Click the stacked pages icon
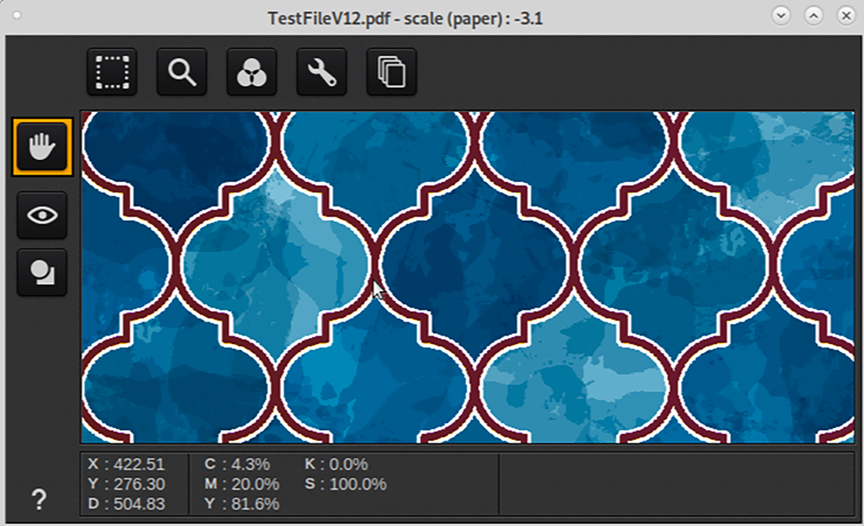Screen dimensions: 864x526 tap(391, 72)
